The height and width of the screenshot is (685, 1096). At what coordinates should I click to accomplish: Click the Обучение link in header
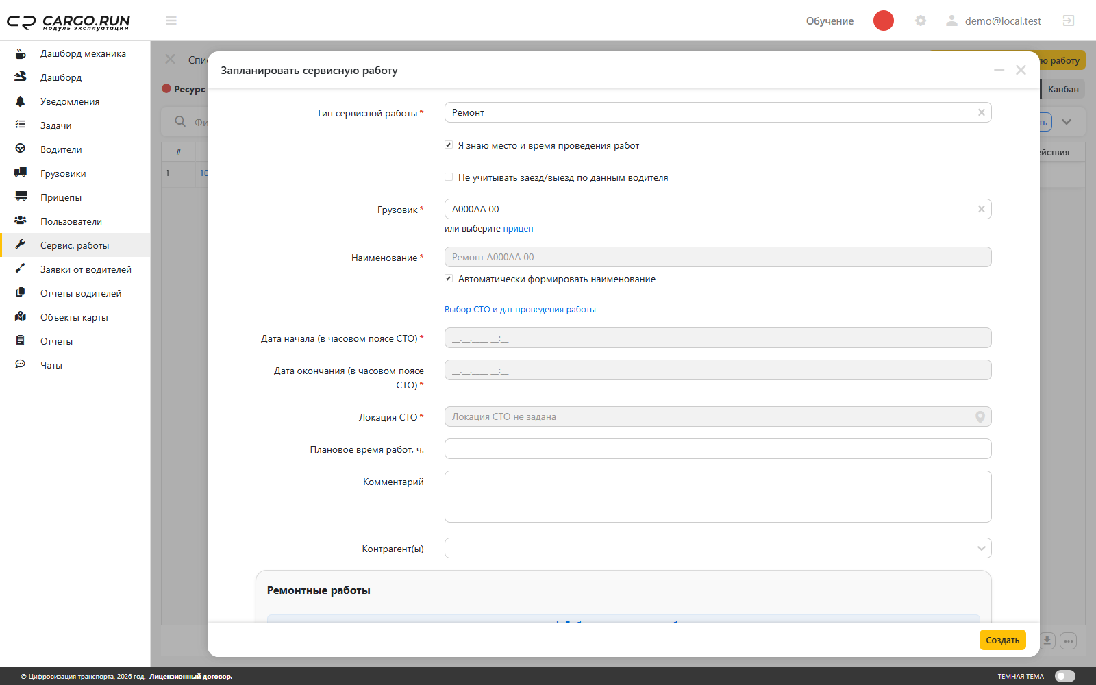point(830,21)
